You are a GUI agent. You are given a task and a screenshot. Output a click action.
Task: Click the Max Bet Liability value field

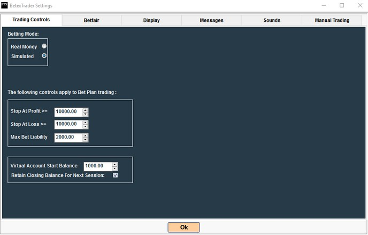pyautogui.click(x=68, y=137)
